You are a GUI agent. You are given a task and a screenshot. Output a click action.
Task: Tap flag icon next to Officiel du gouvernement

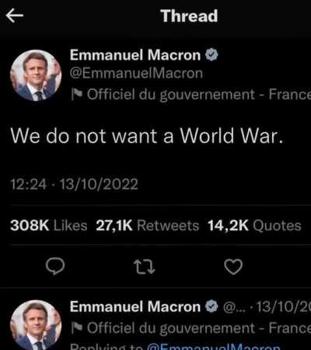coord(77,94)
